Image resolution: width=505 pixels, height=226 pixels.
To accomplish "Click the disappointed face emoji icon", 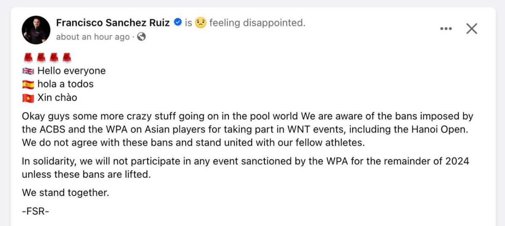I will [x=201, y=23].
